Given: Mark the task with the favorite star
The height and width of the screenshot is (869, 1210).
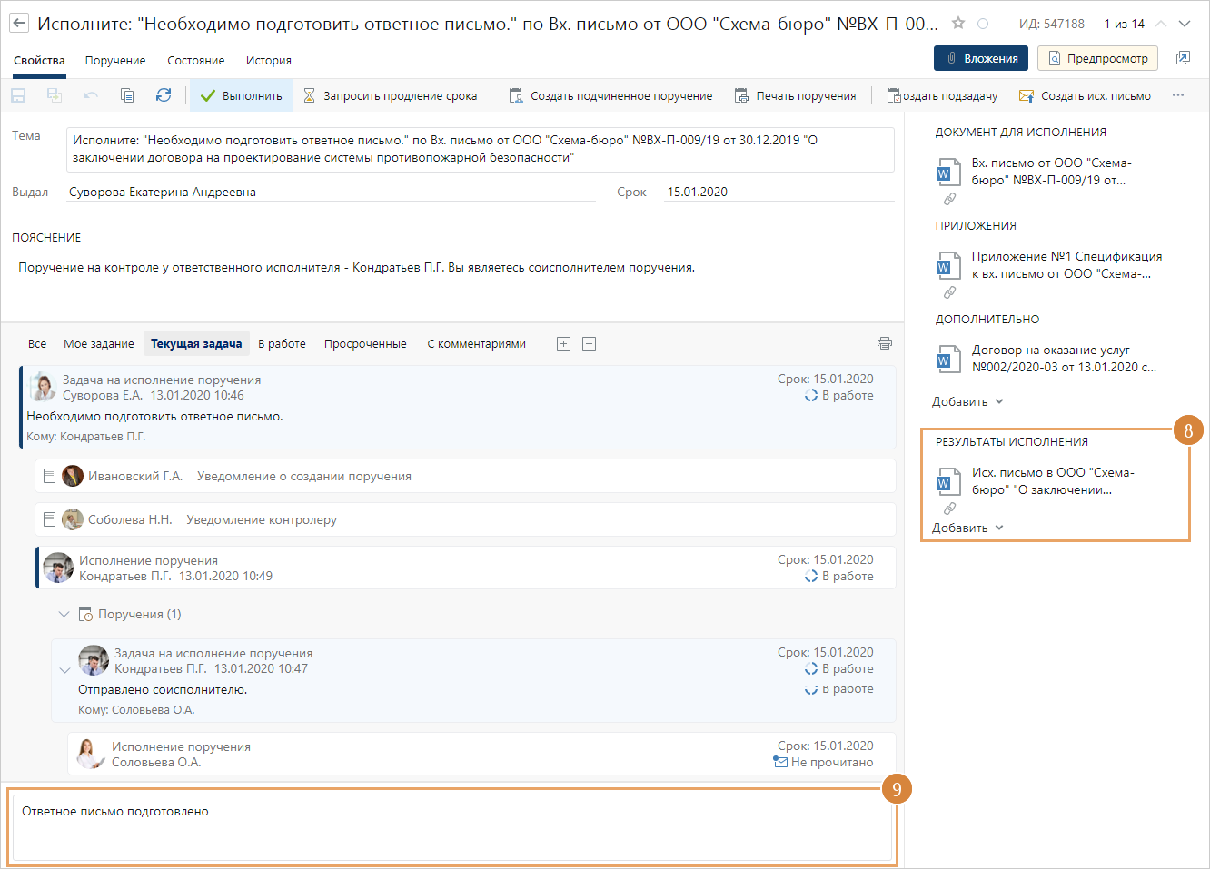Looking at the screenshot, I should [x=957, y=24].
